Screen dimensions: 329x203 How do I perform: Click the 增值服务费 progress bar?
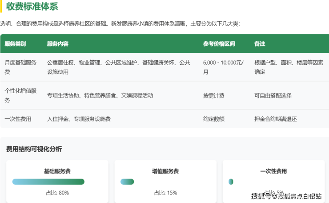click(127, 182)
